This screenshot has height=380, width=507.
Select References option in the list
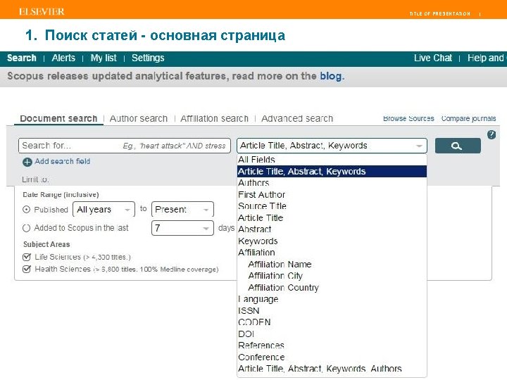pos(332,346)
